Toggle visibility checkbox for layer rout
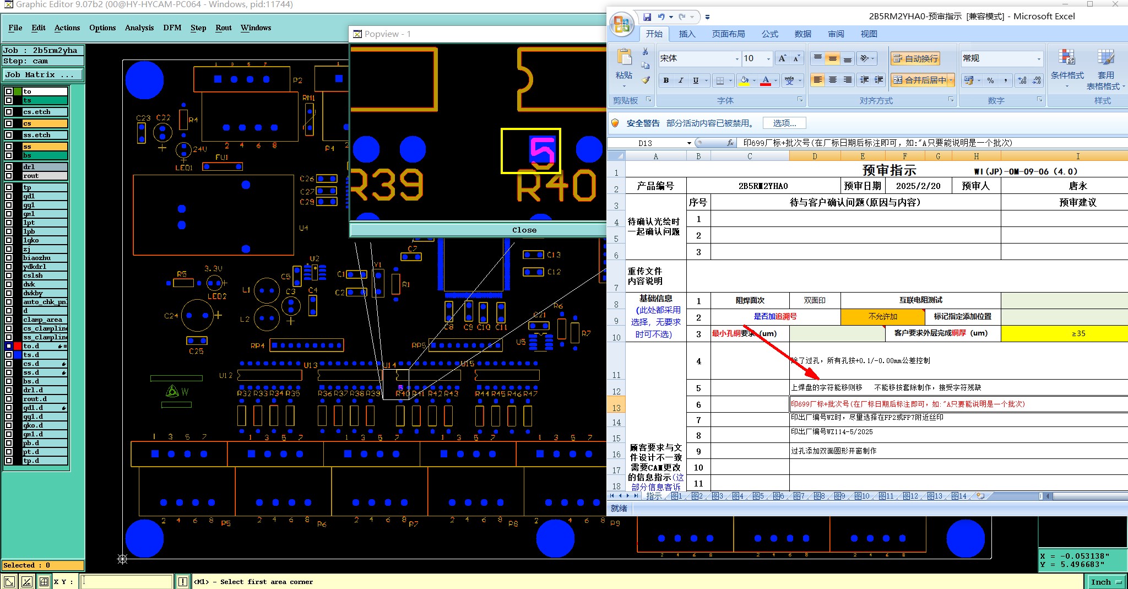Image resolution: width=1128 pixels, height=589 pixels. 9,176
